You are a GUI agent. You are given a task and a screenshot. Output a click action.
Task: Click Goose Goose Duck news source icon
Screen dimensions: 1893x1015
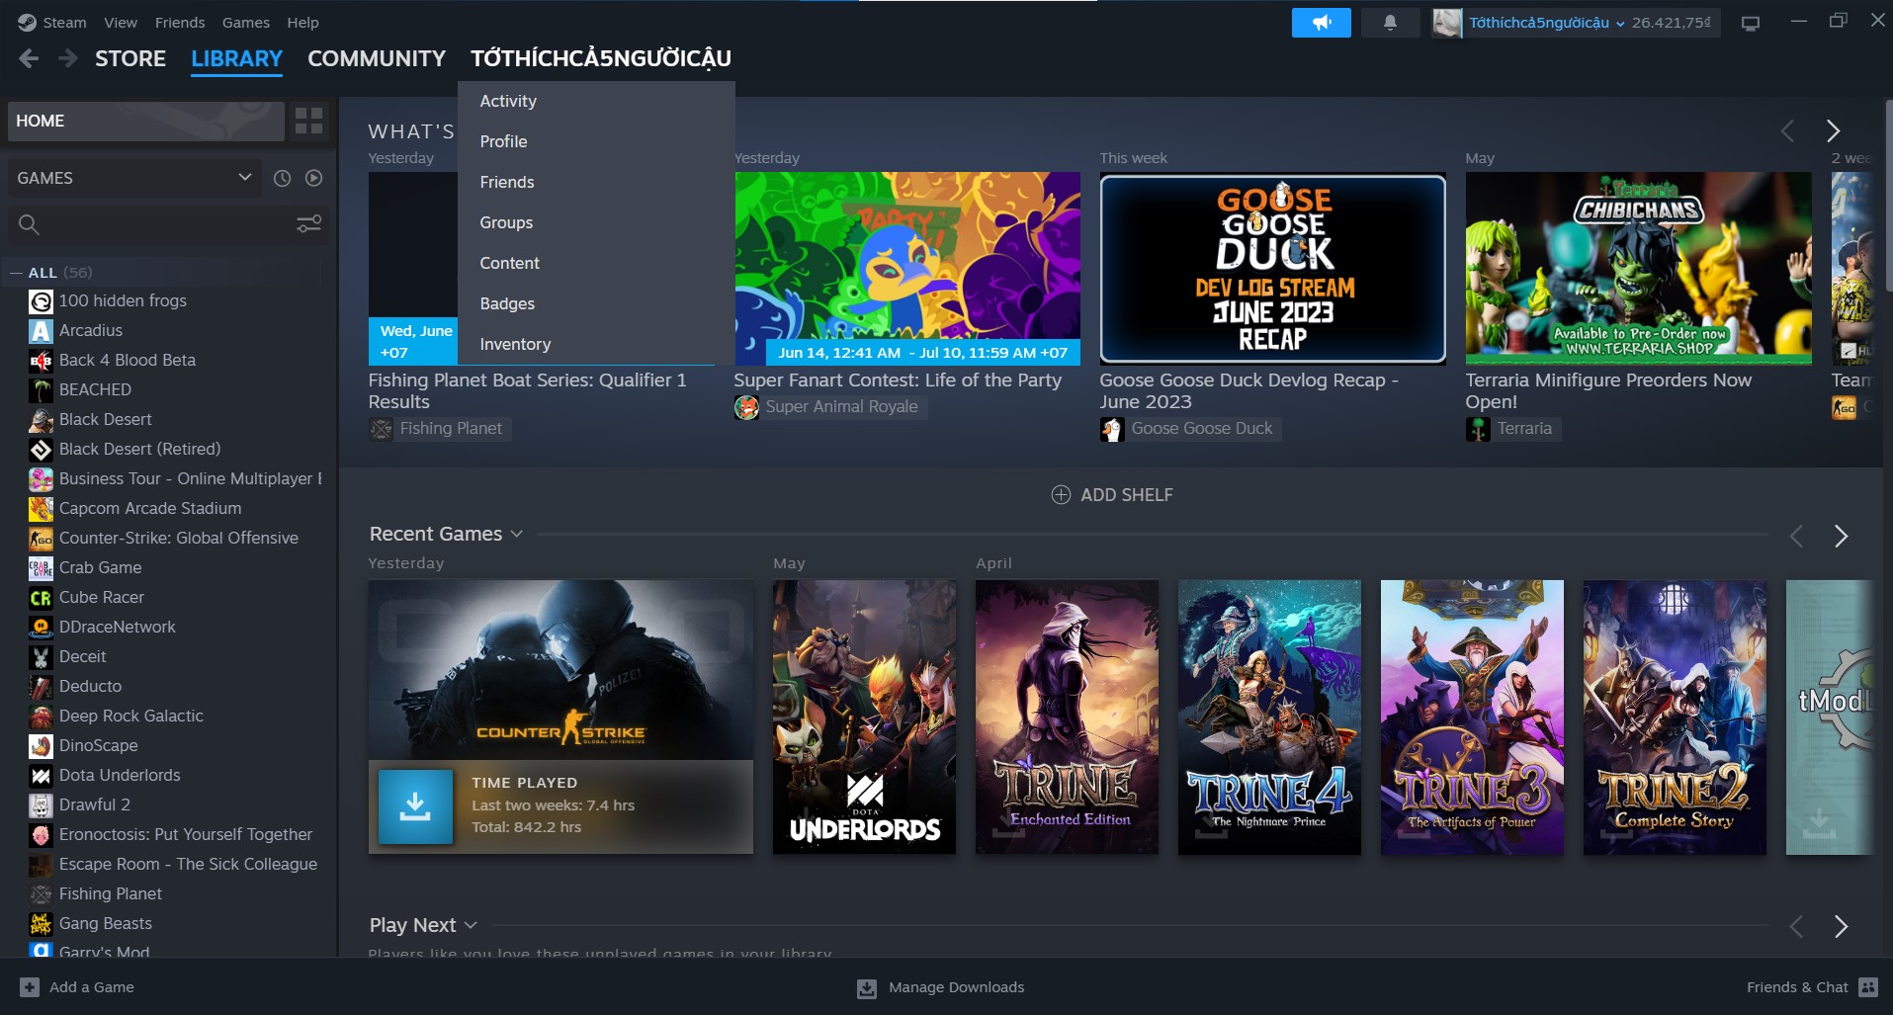coord(1112,429)
